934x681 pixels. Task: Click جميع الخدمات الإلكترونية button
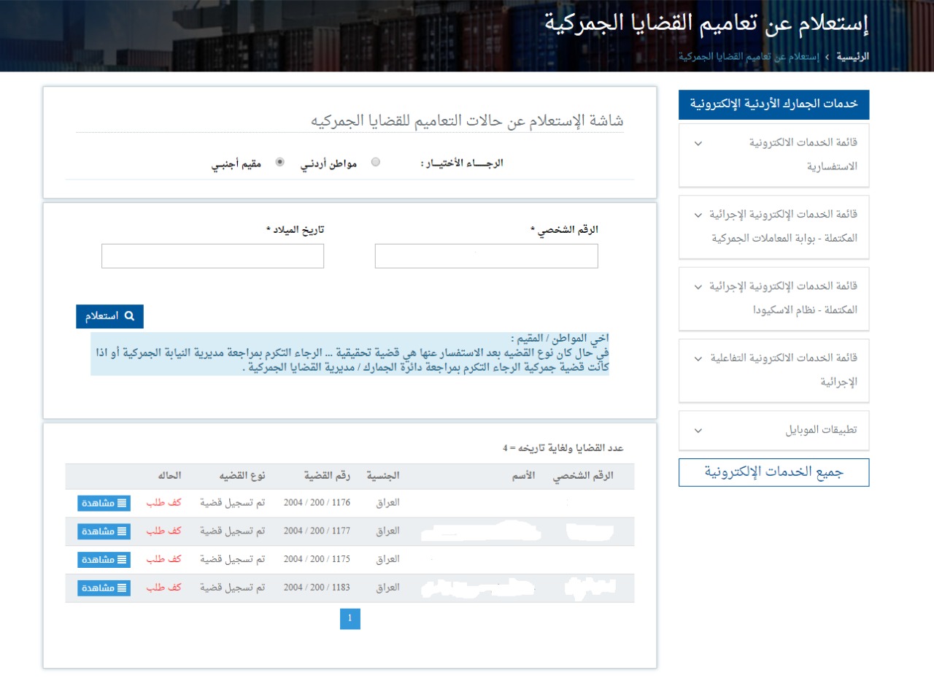click(773, 472)
